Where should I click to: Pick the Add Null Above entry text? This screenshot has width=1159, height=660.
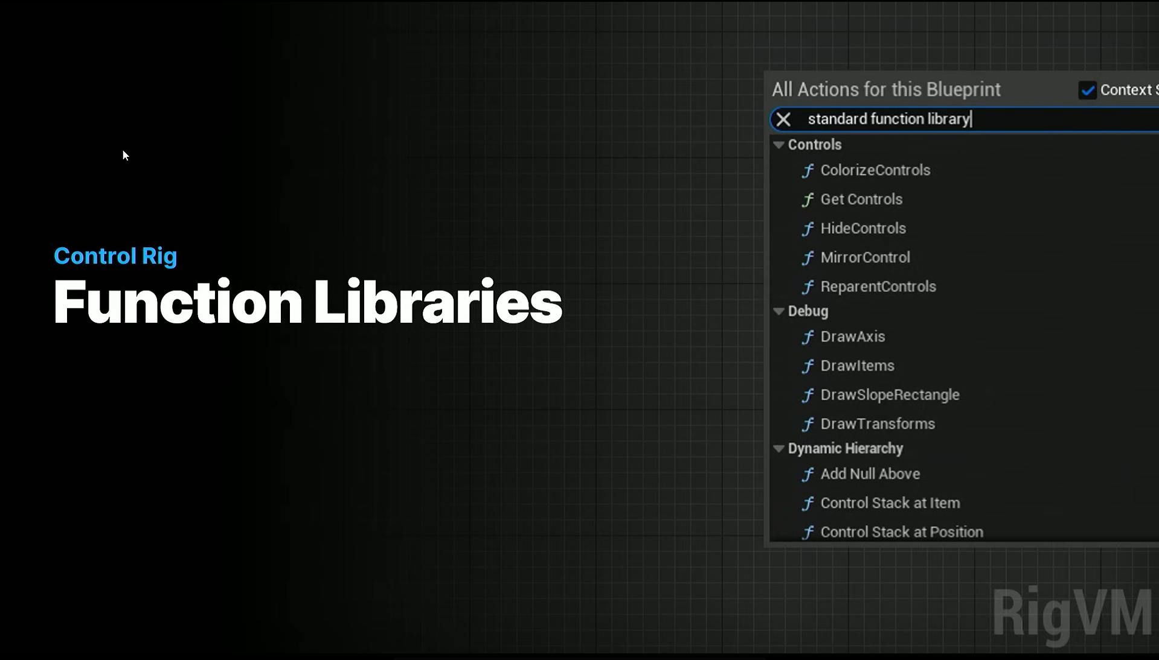click(870, 474)
